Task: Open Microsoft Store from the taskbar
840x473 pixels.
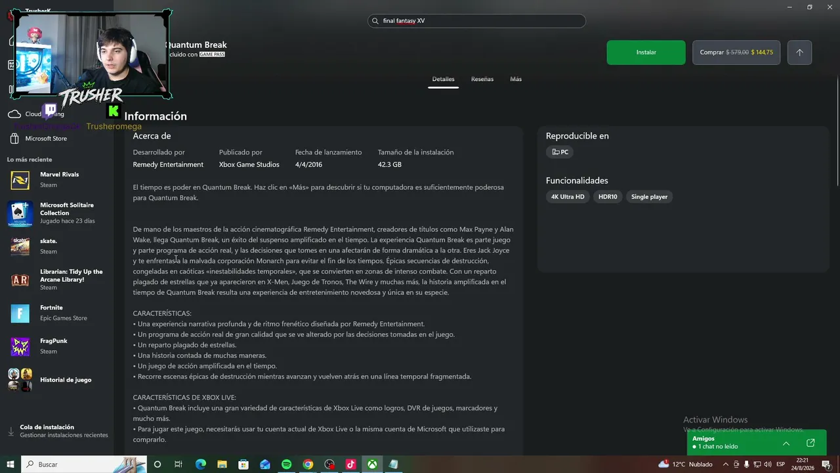Action: pos(243,464)
